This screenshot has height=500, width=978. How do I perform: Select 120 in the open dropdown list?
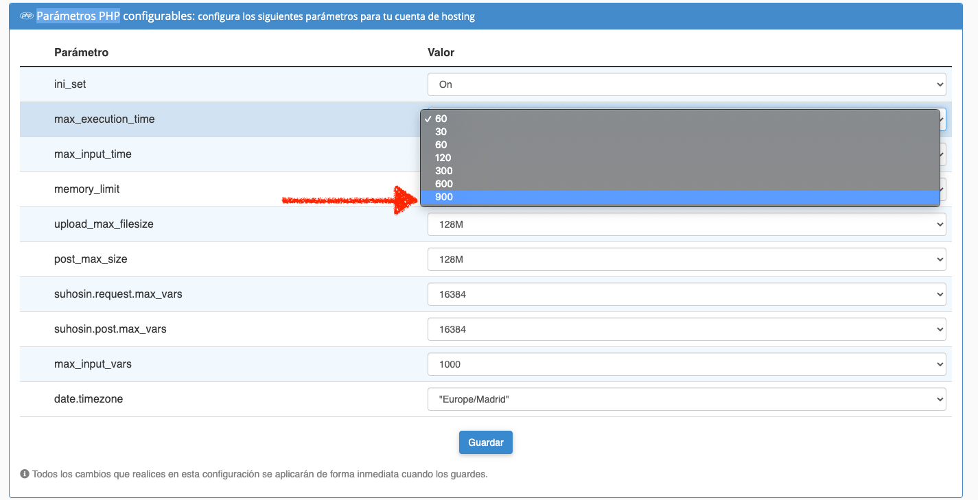tap(679, 158)
